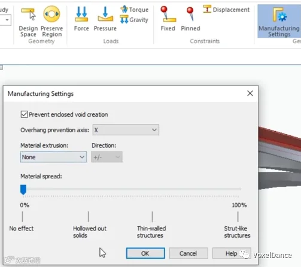Select the Design Space tool
Image resolution: width=301 pixels, height=267 pixels.
(x=28, y=22)
